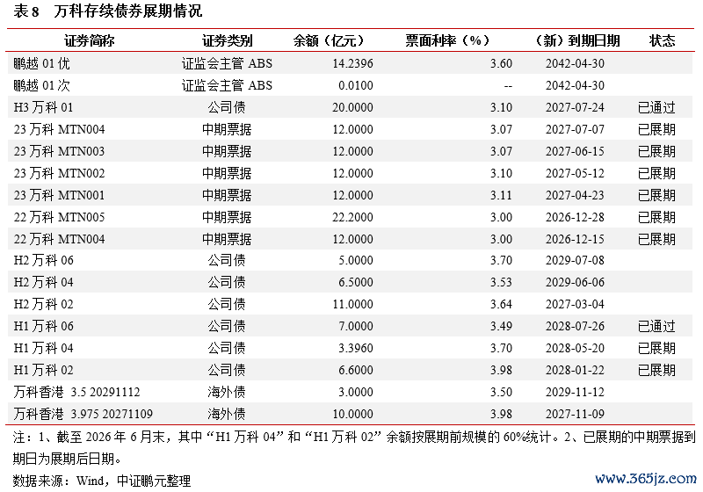Click maturity date 2027-11-09
The height and width of the screenshot is (492, 703).
pos(575,414)
